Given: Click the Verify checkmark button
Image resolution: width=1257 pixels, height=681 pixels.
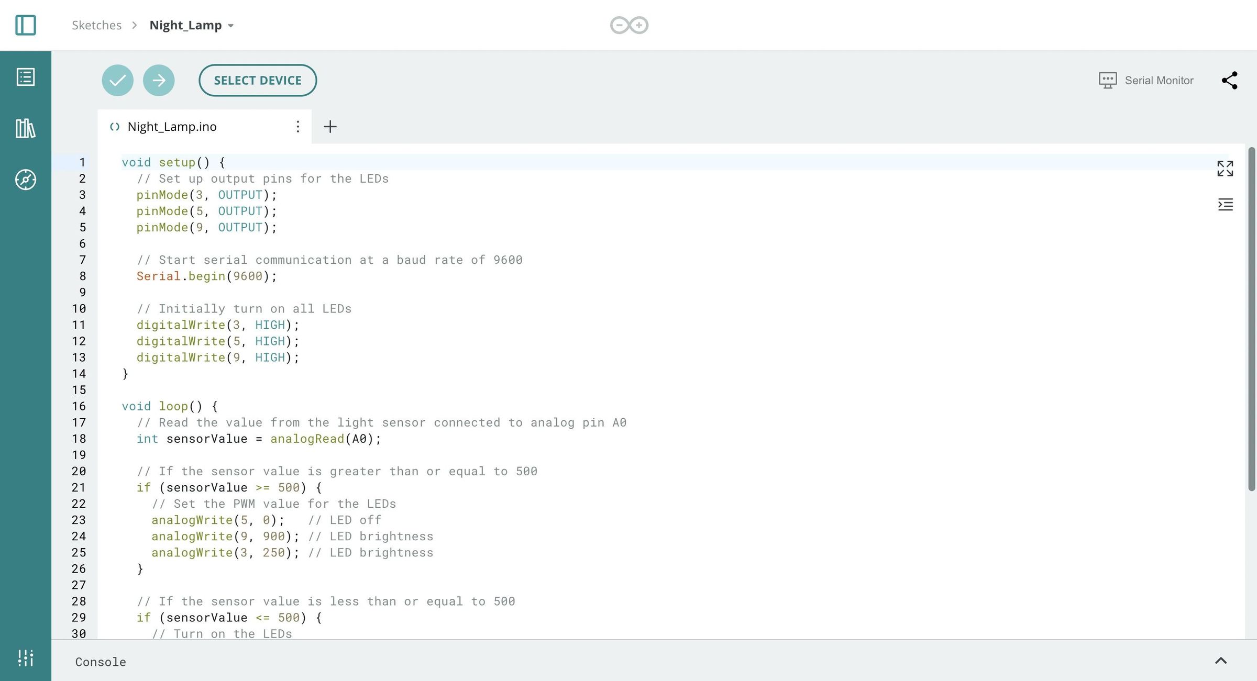Looking at the screenshot, I should [117, 80].
